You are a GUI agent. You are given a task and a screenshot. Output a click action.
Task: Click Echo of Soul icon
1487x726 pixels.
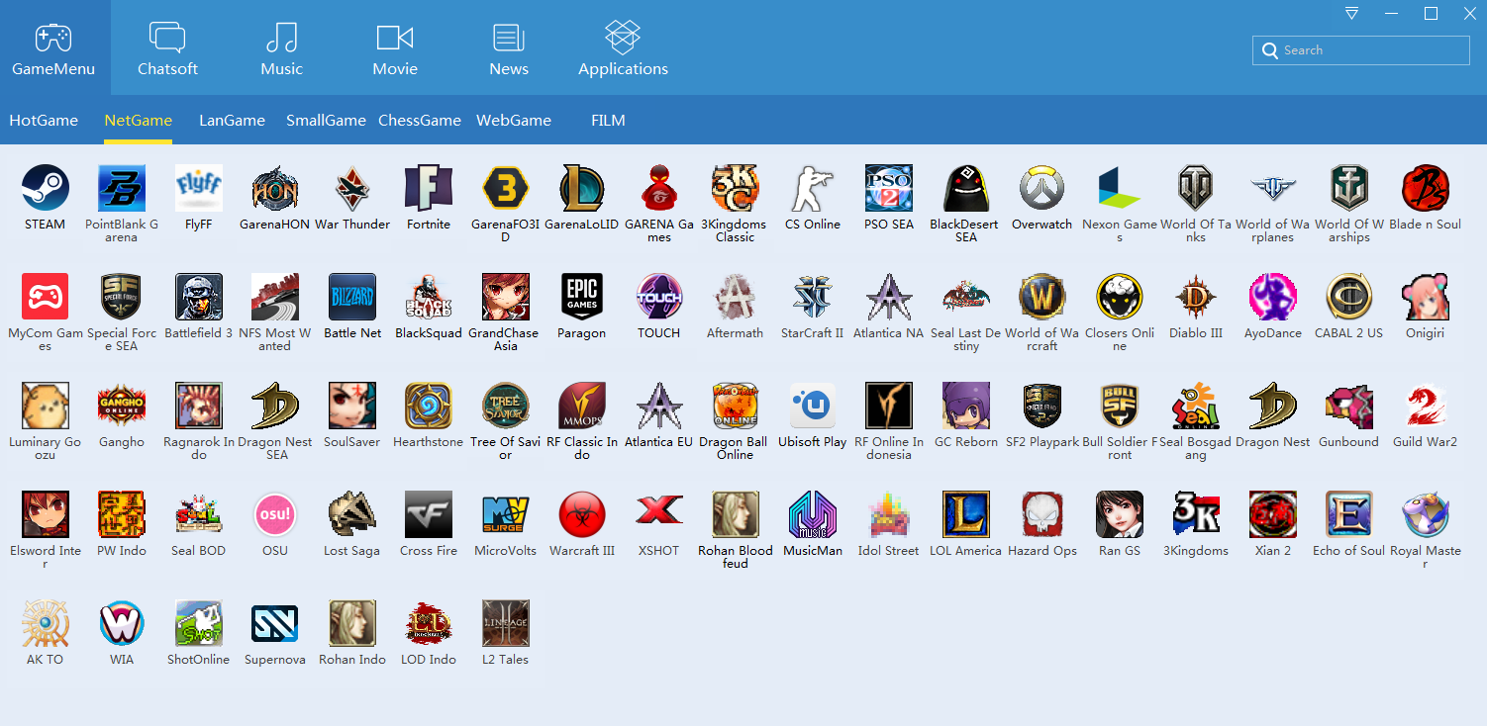1349,514
